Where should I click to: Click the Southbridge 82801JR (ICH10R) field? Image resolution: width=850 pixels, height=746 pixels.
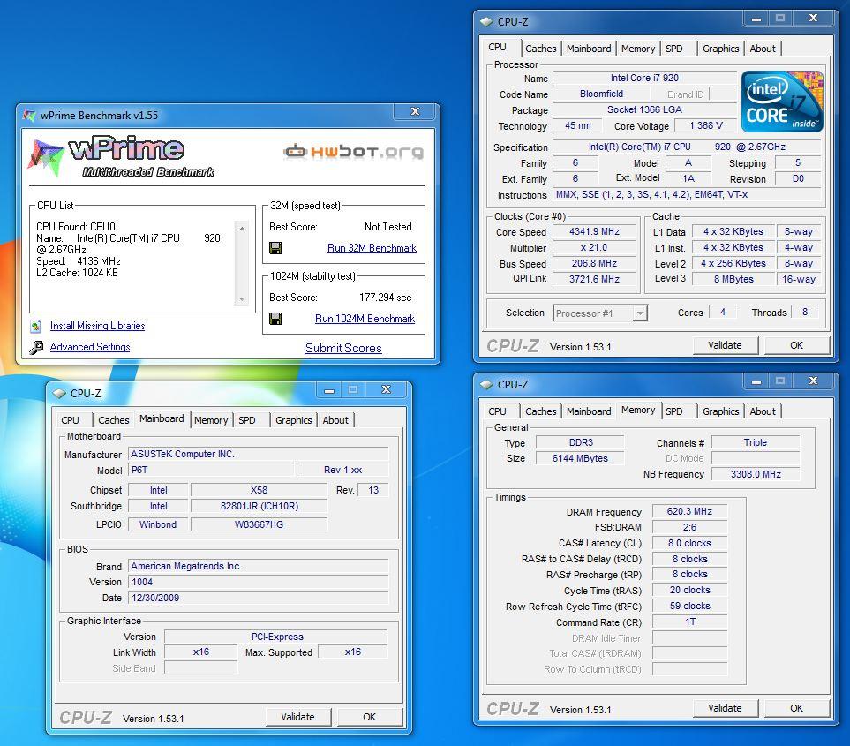click(260, 507)
